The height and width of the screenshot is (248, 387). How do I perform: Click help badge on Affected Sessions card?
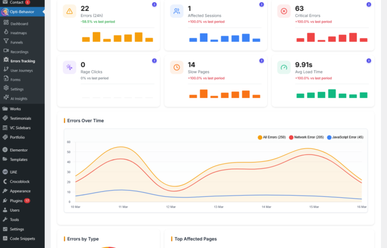coord(262,4)
